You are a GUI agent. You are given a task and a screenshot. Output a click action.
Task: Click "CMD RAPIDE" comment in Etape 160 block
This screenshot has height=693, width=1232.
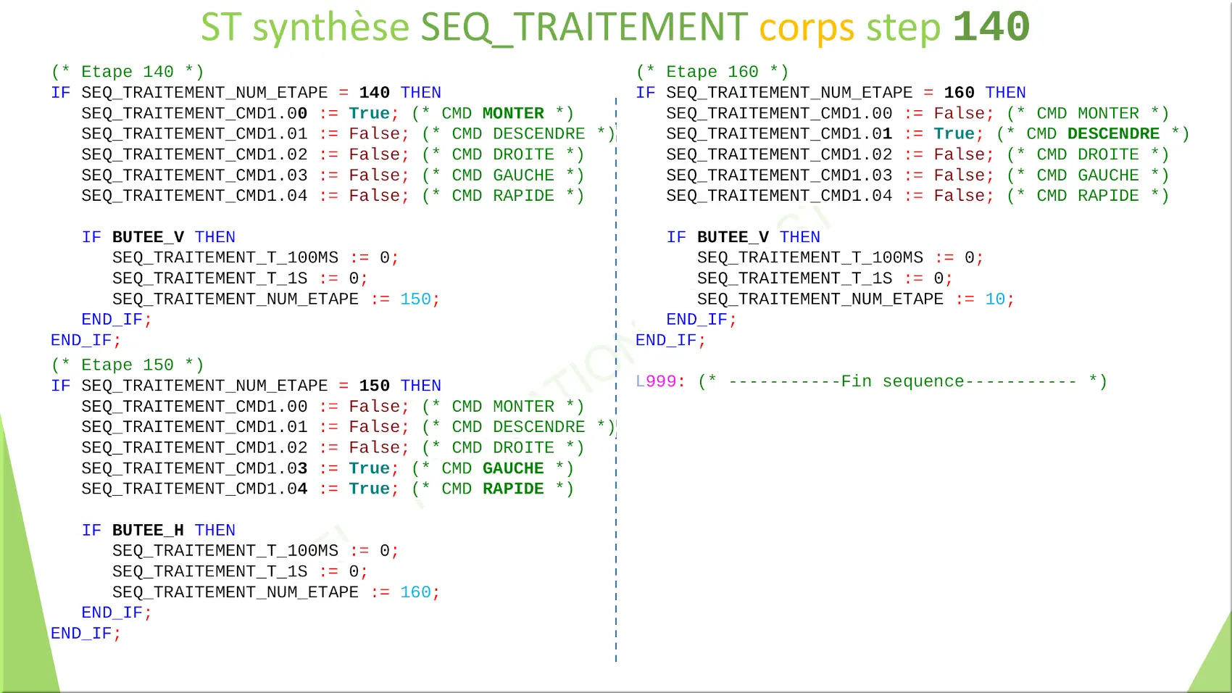click(x=1088, y=196)
